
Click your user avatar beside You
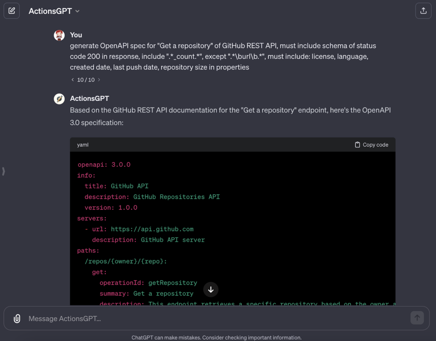point(59,35)
